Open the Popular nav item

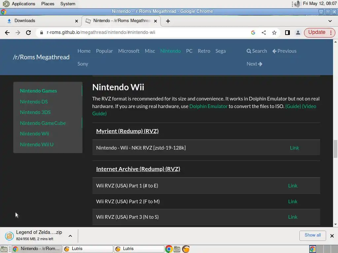pos(104,51)
